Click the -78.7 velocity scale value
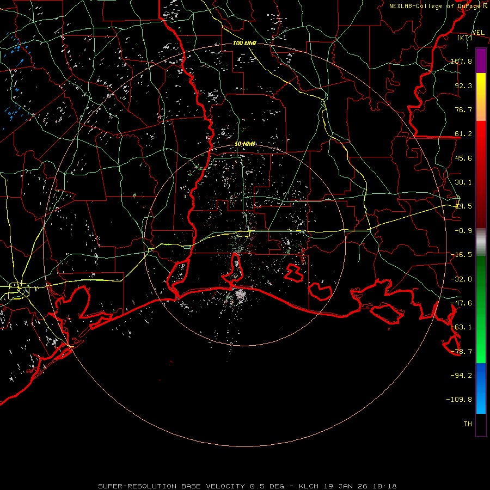 tap(461, 352)
